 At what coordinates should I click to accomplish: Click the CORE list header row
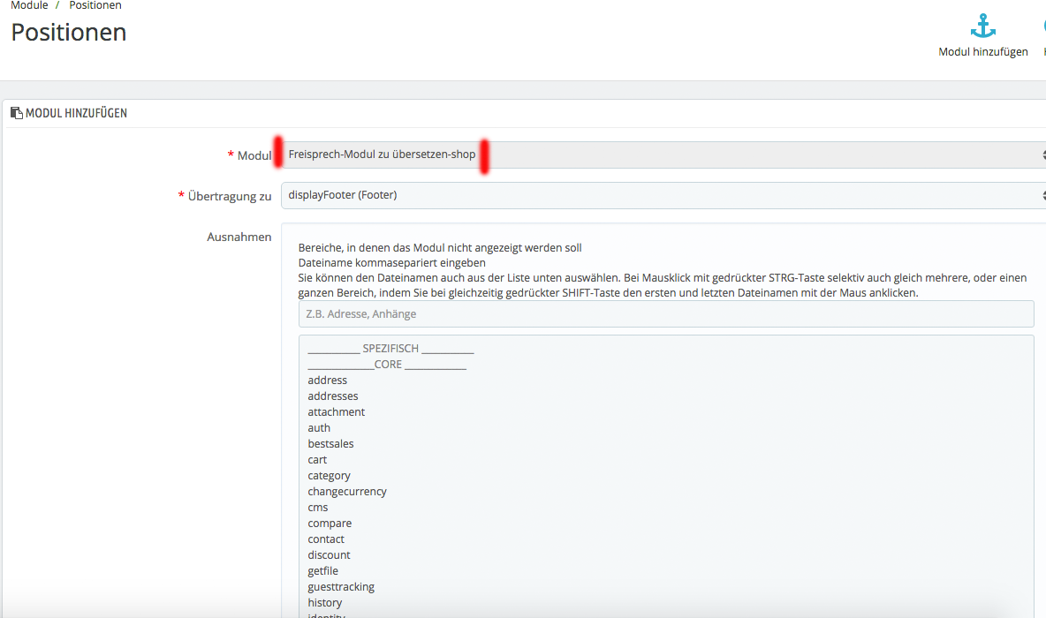point(387,365)
